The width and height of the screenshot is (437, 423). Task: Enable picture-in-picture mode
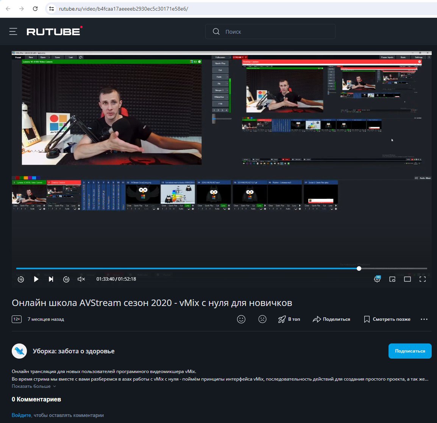point(392,279)
